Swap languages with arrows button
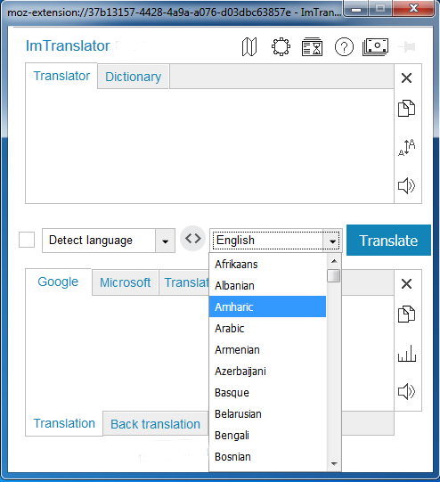 (192, 238)
